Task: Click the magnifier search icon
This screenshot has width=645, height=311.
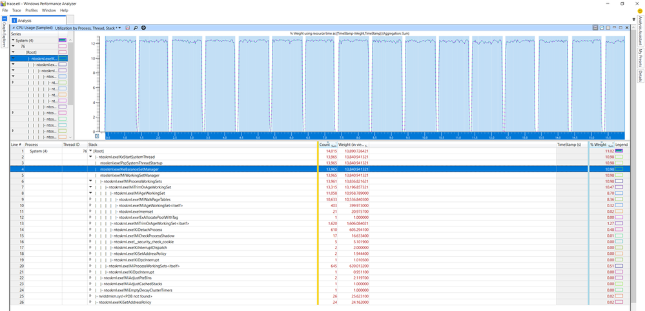Action: pos(136,28)
